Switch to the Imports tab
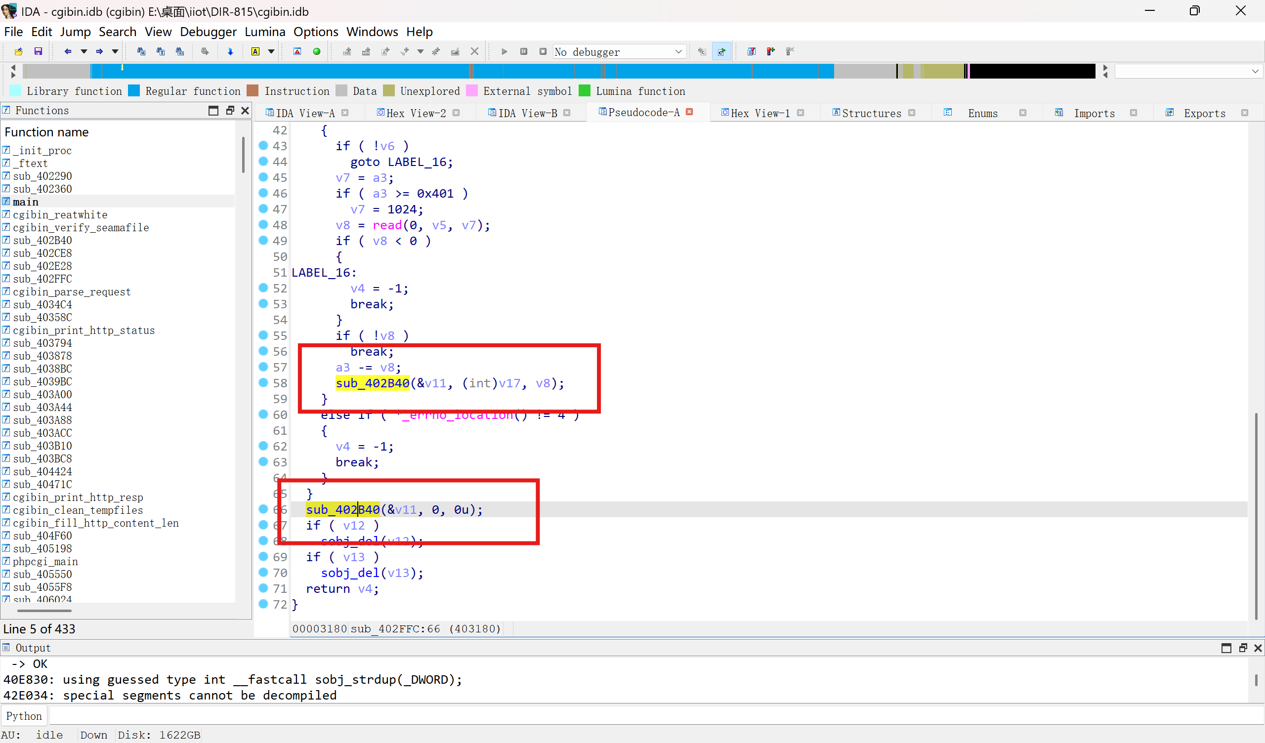The image size is (1265, 743). 1094,113
